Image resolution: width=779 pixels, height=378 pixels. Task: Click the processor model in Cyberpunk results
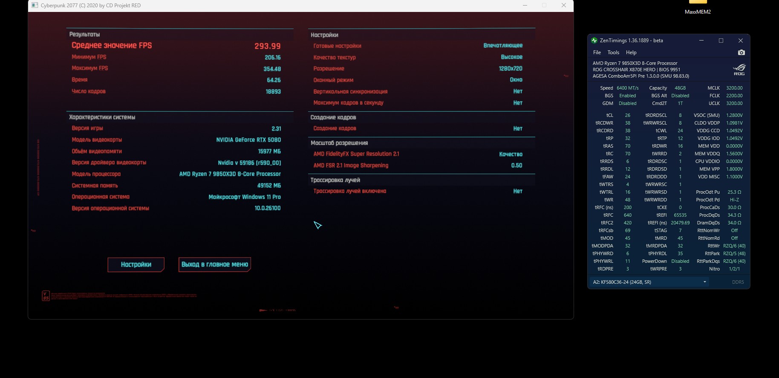[x=230, y=174]
